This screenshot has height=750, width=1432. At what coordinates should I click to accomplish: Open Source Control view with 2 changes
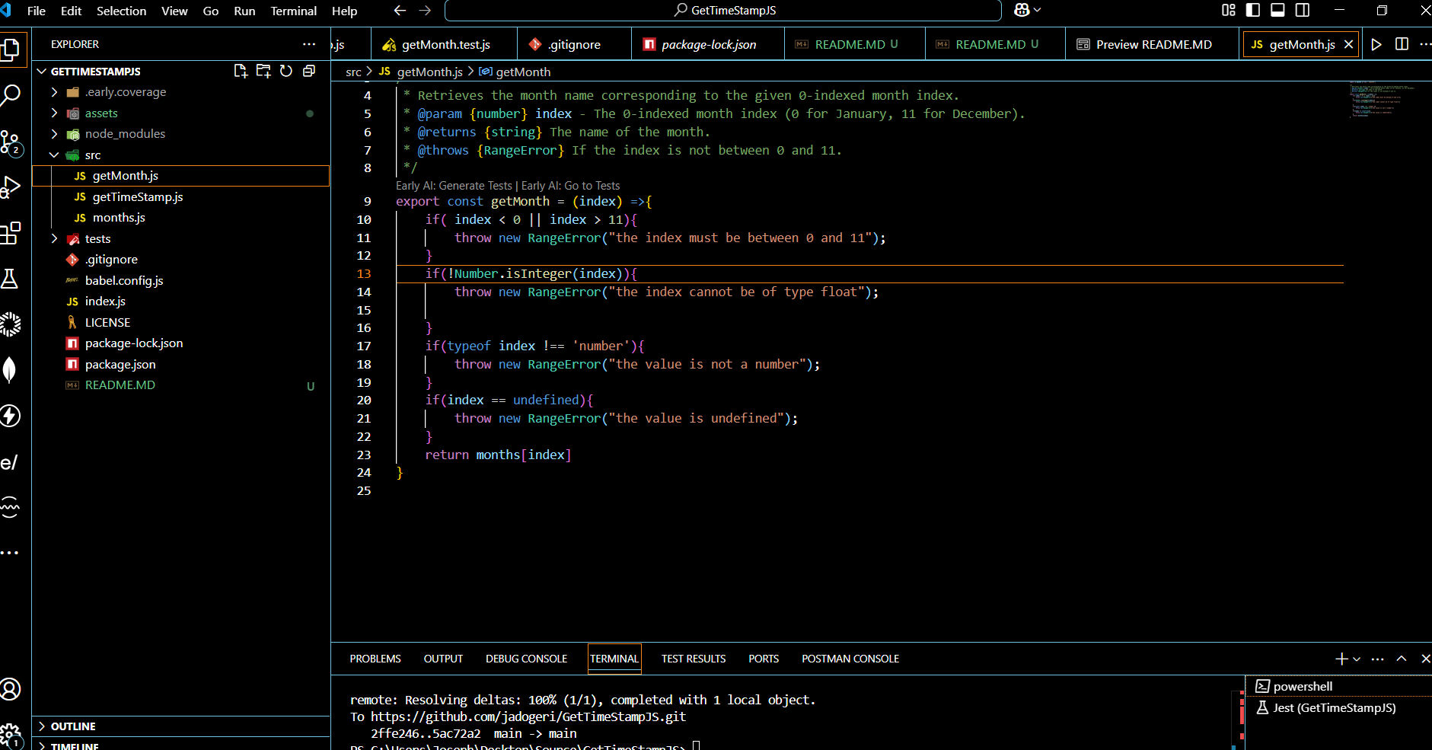[11, 142]
